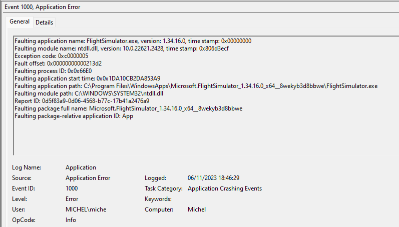Click the Source value 'Application Error'
Image resolution: width=399 pixels, height=227 pixels.
point(88,178)
